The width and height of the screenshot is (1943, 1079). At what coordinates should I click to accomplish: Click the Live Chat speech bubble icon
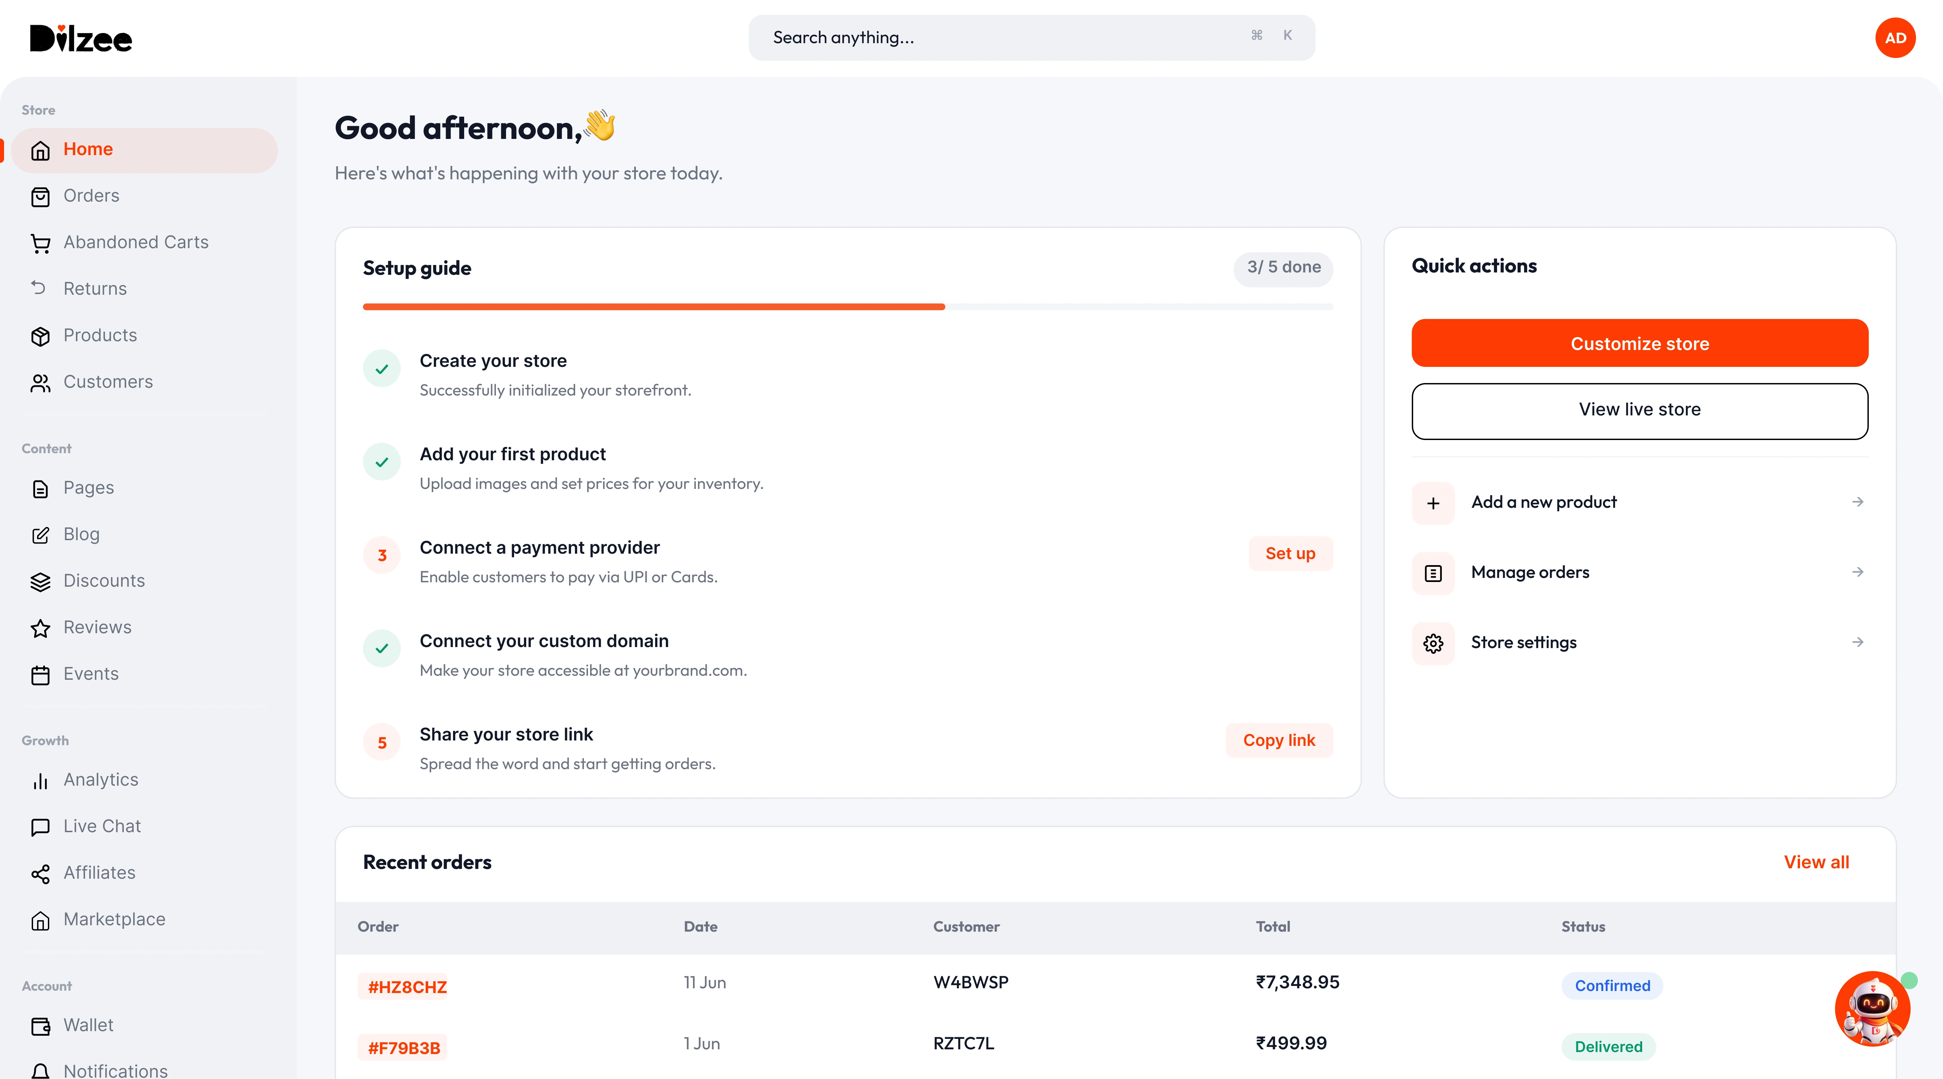click(41, 827)
